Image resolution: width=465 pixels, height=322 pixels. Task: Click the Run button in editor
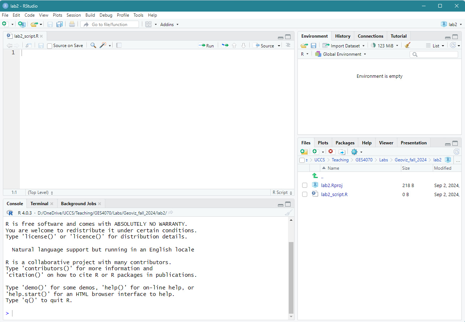pos(206,46)
